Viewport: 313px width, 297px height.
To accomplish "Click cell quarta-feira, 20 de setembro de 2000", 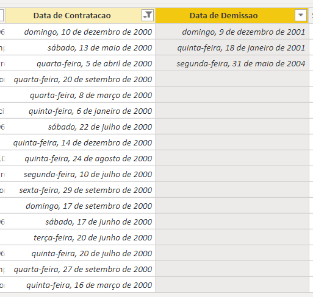I will coord(80,79).
